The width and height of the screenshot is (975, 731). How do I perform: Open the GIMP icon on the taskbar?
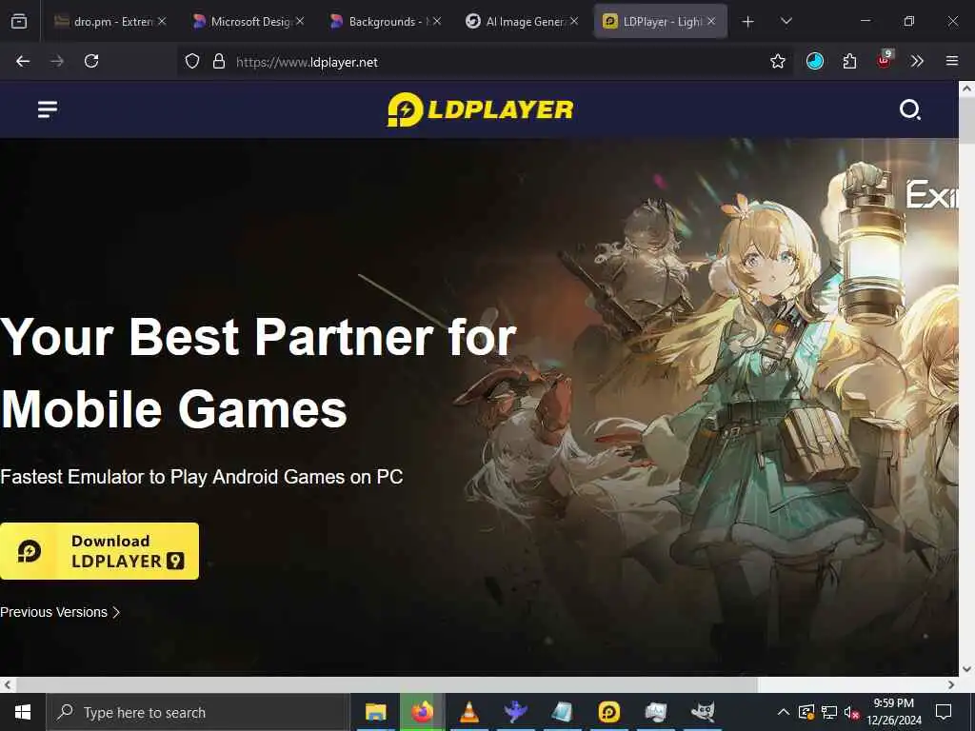(x=702, y=712)
